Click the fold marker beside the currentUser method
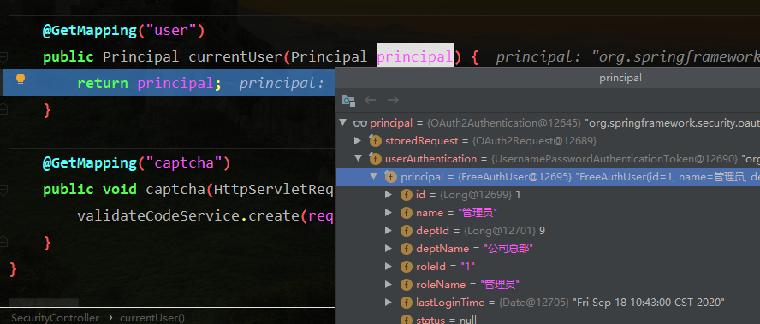Viewport: 760px width, 324px height. (3, 57)
